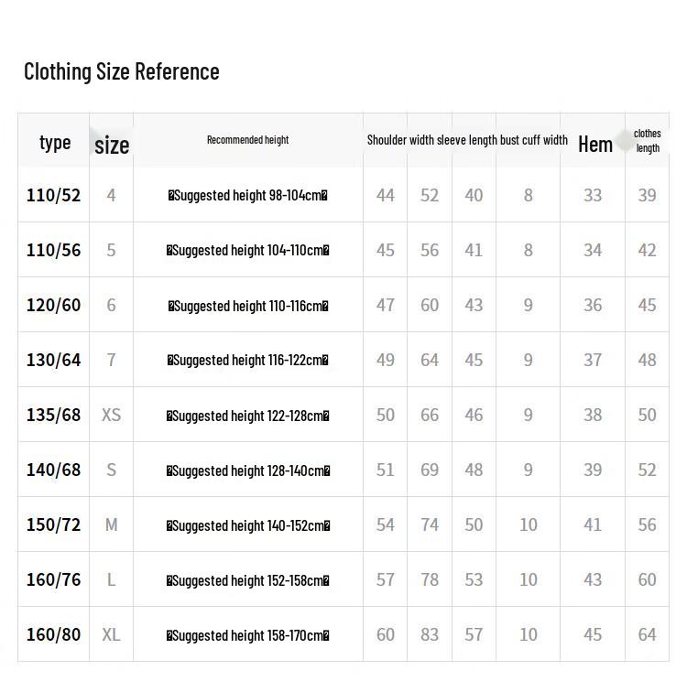Select the Suggested height 128-140cm text
This screenshot has width=687, height=681.
248,470
